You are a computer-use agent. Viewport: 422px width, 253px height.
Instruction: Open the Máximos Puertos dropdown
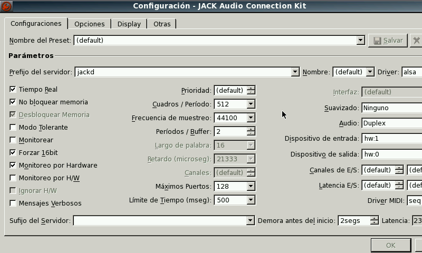(251, 186)
